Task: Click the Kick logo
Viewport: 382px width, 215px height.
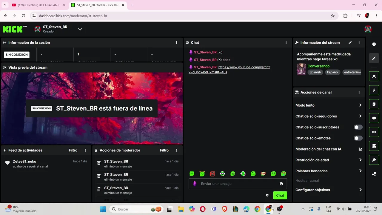Action: point(15,29)
